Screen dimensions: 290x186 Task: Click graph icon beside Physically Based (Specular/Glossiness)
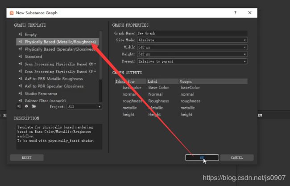click(21, 49)
